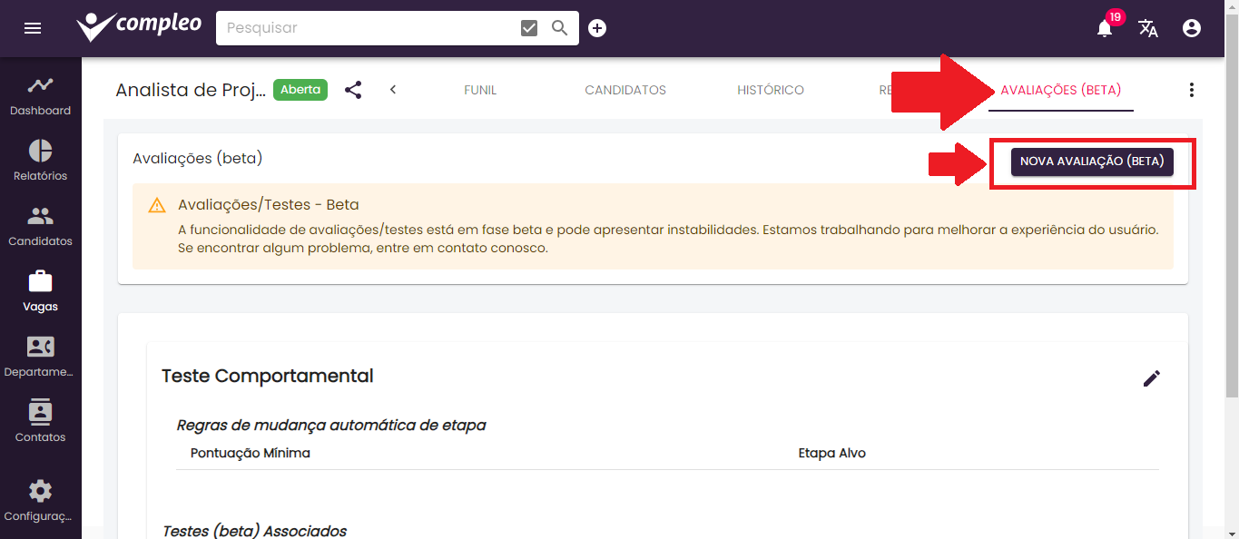The image size is (1239, 539).
Task: Click the green Aberta status badge
Action: click(x=300, y=90)
